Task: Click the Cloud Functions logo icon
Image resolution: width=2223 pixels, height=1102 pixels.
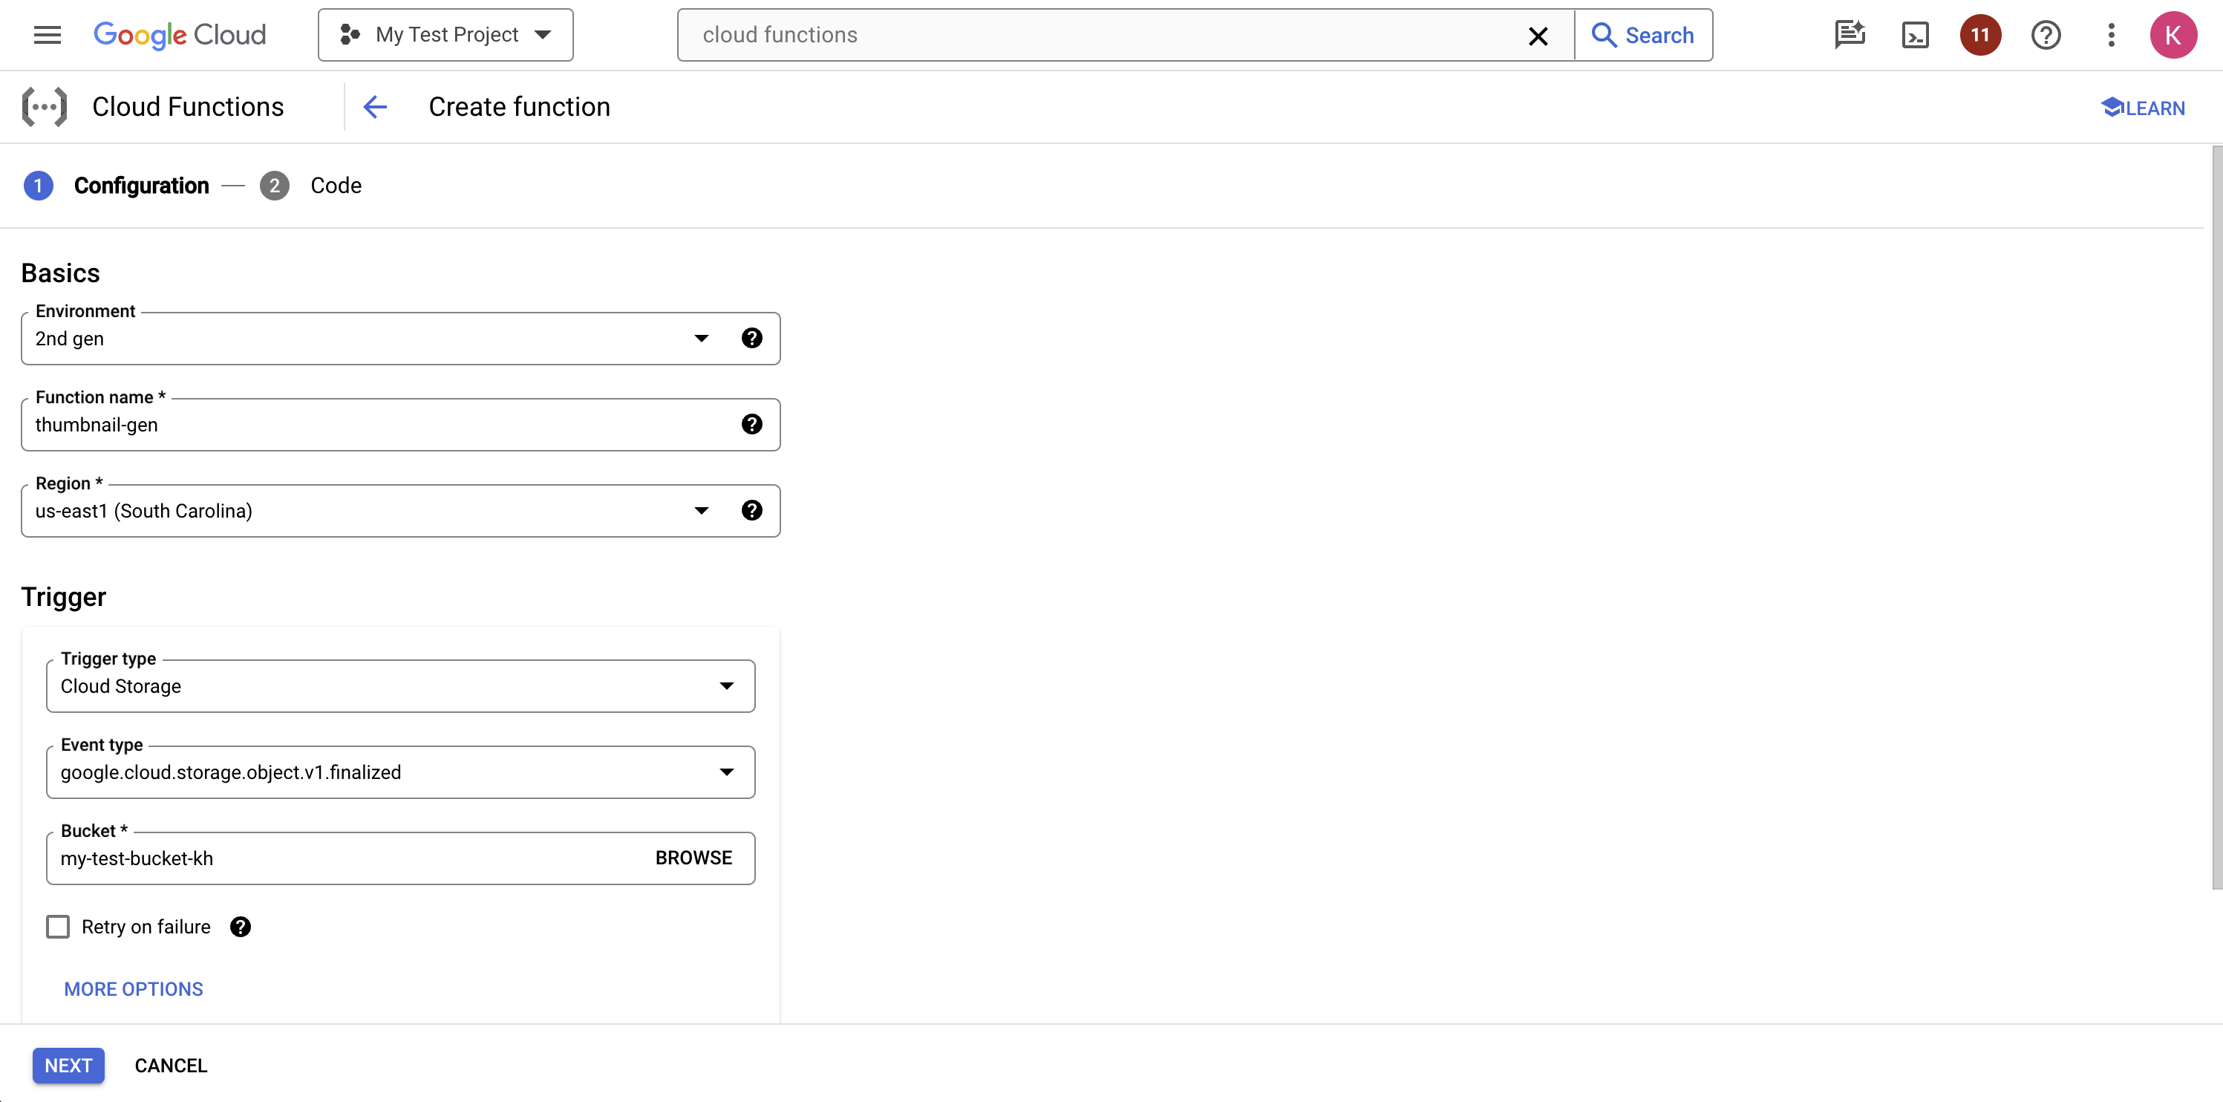Action: (44, 106)
